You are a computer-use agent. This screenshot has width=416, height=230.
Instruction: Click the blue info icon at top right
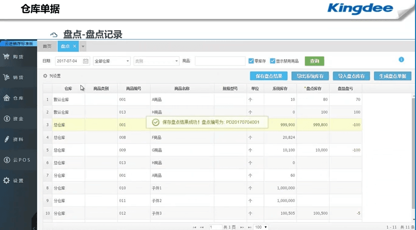401,60
